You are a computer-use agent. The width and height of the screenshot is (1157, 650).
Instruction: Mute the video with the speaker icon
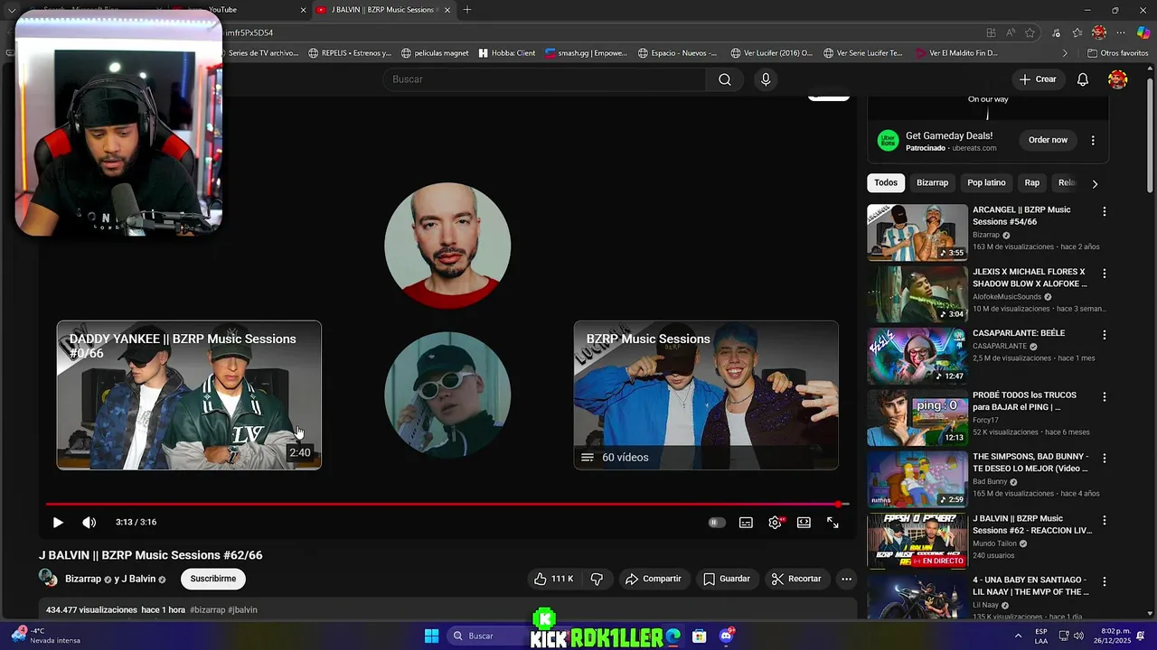coord(89,523)
